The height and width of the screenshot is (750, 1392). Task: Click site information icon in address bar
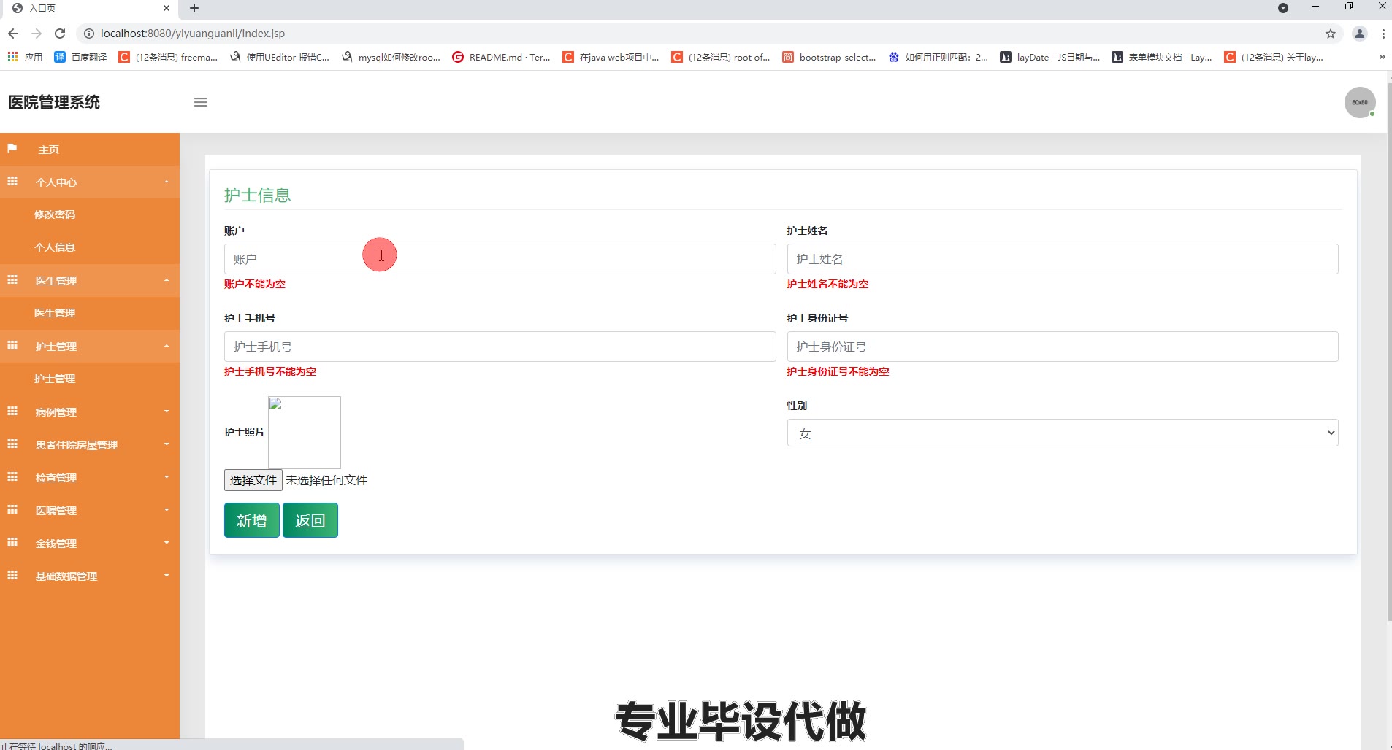pos(89,34)
